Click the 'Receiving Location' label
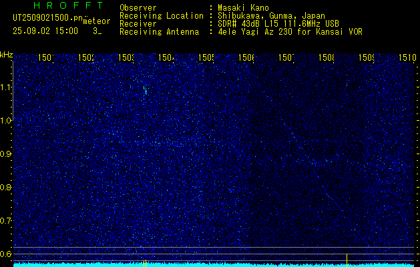This screenshot has width=420, height=267. [x=162, y=16]
